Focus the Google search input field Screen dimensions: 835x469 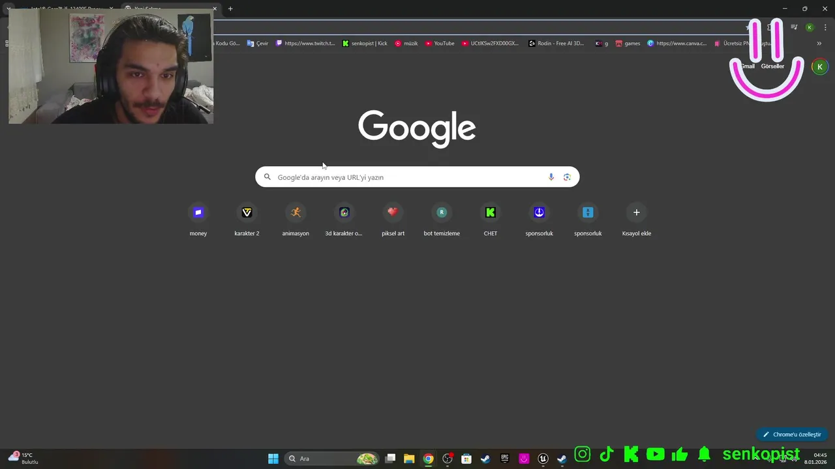[417, 177]
